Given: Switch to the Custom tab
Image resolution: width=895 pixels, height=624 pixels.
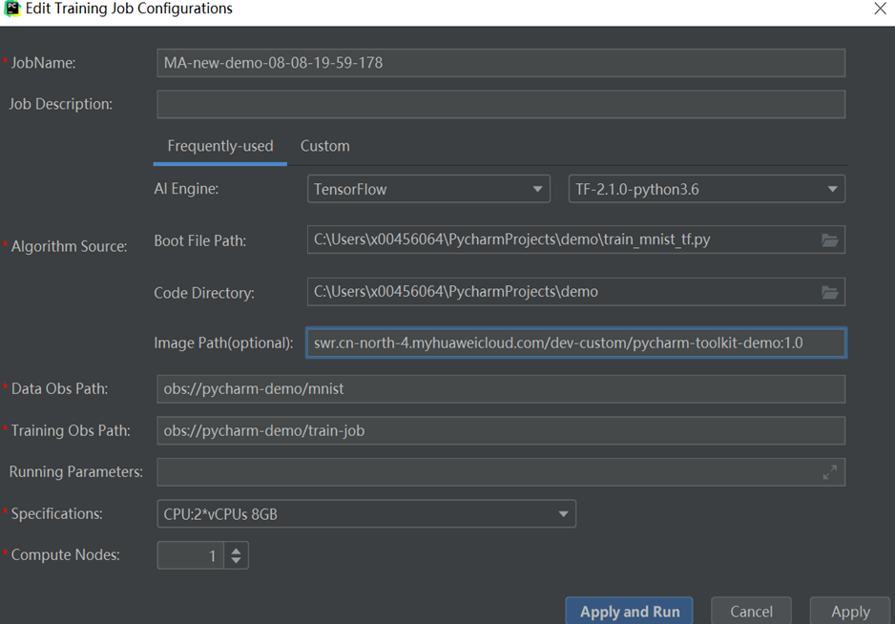Looking at the screenshot, I should pyautogui.click(x=324, y=146).
